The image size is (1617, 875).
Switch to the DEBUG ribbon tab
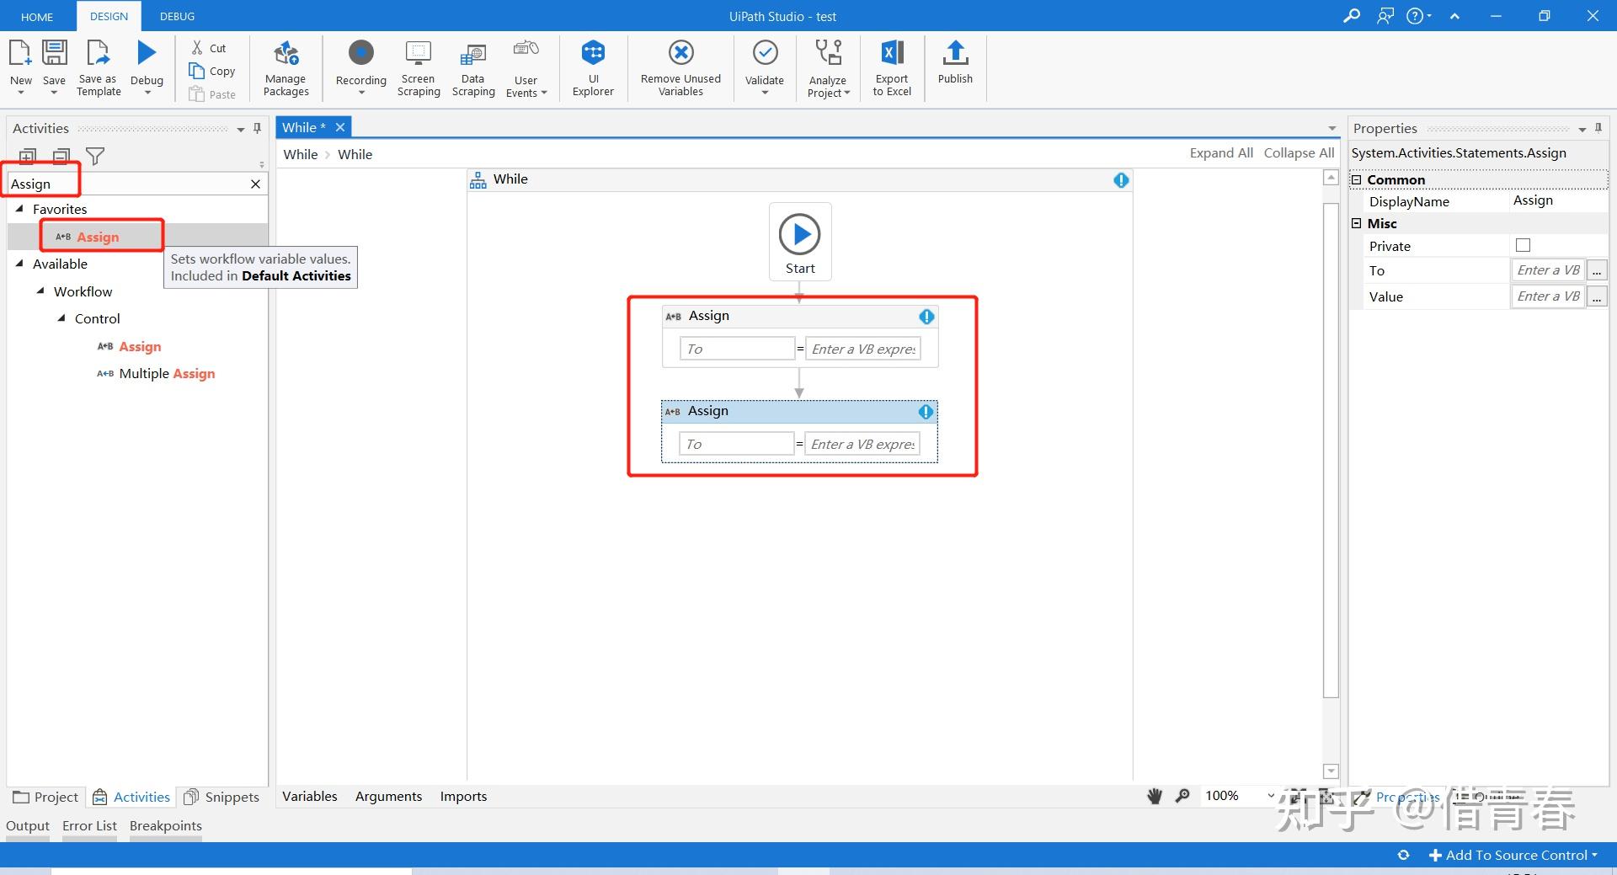tap(177, 16)
